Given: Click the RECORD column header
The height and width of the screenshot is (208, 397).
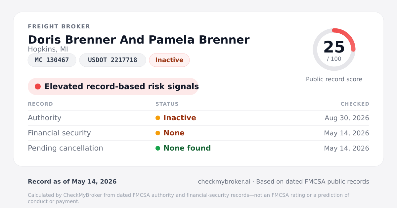Looking at the screenshot, I should (x=40, y=104).
